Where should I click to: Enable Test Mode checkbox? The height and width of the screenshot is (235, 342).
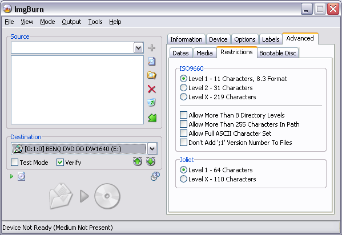(x=14, y=163)
